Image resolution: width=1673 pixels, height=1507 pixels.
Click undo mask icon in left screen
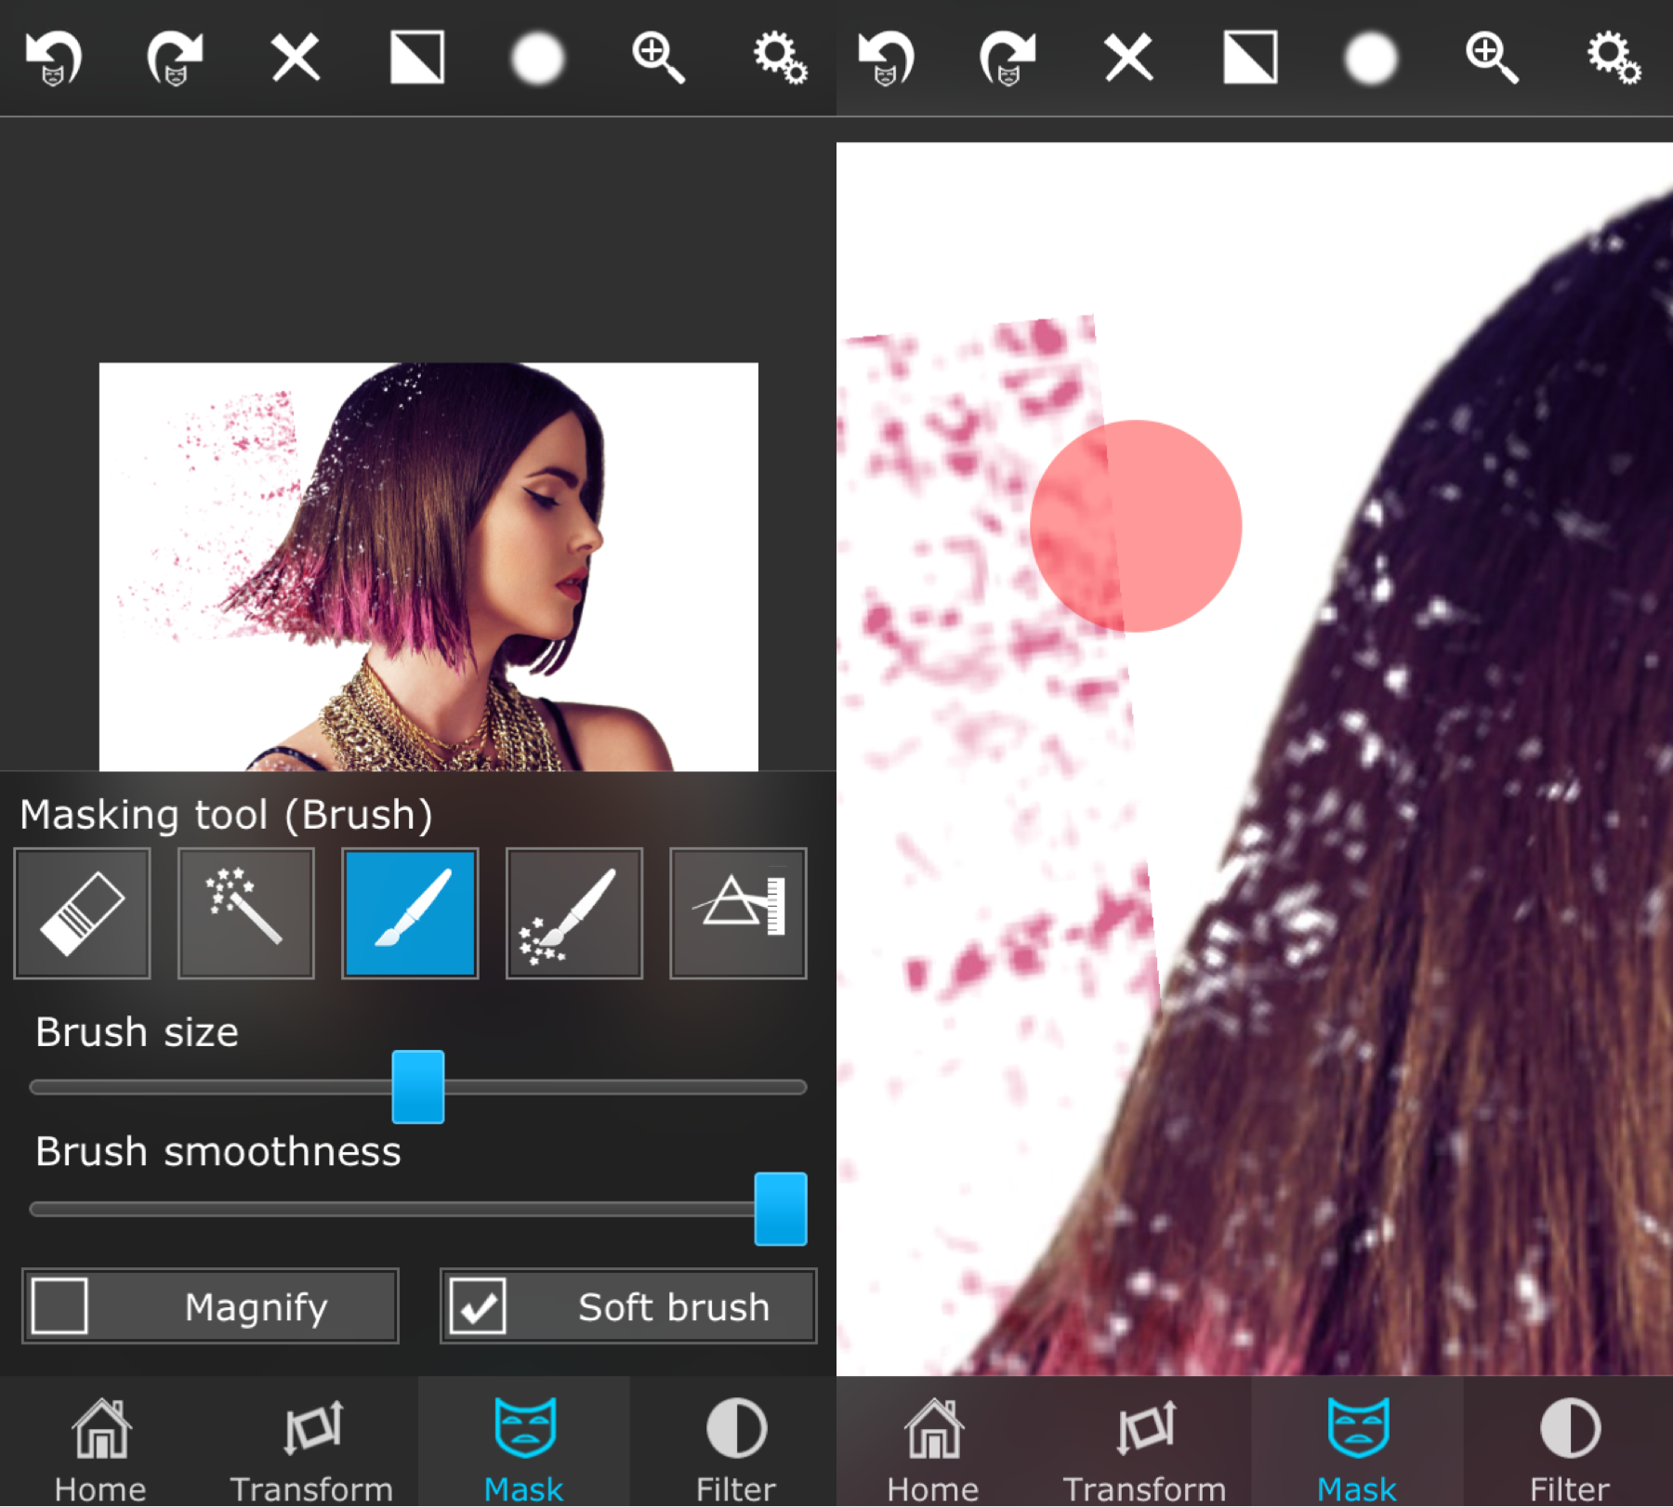coord(54,58)
